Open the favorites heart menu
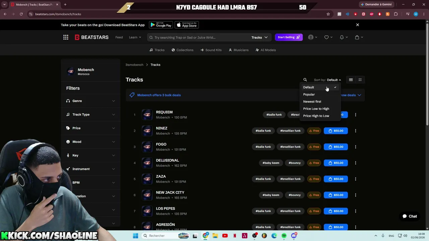429x241 pixels. (x=326, y=37)
